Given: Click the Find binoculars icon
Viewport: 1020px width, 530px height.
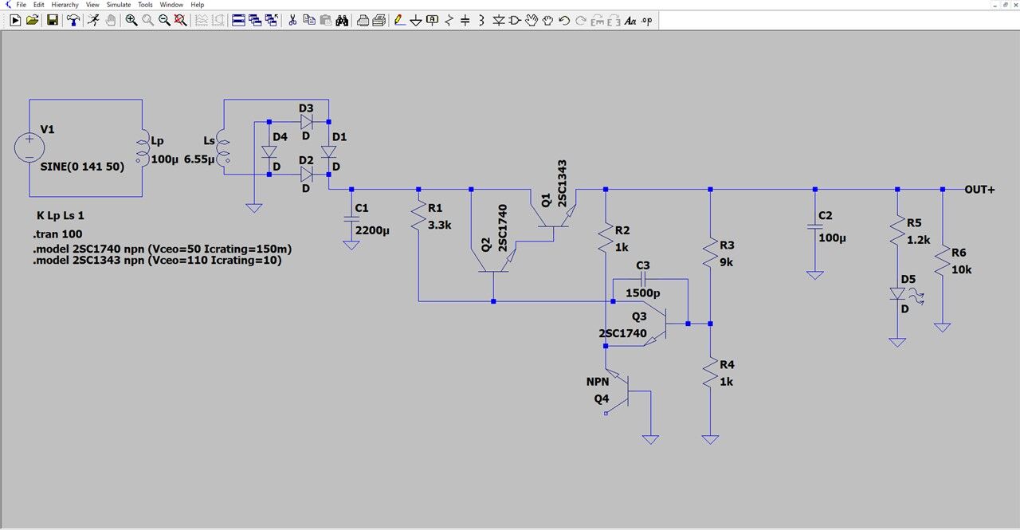Looking at the screenshot, I should [x=343, y=20].
